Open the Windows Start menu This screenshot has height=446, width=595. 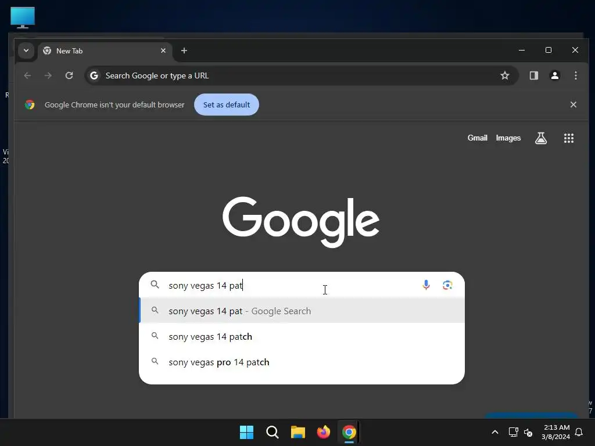pyautogui.click(x=246, y=432)
